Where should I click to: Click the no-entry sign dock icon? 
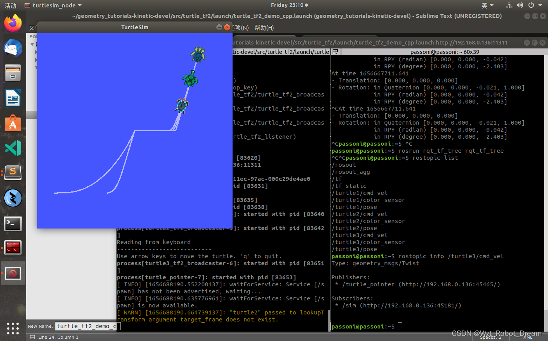click(13, 273)
